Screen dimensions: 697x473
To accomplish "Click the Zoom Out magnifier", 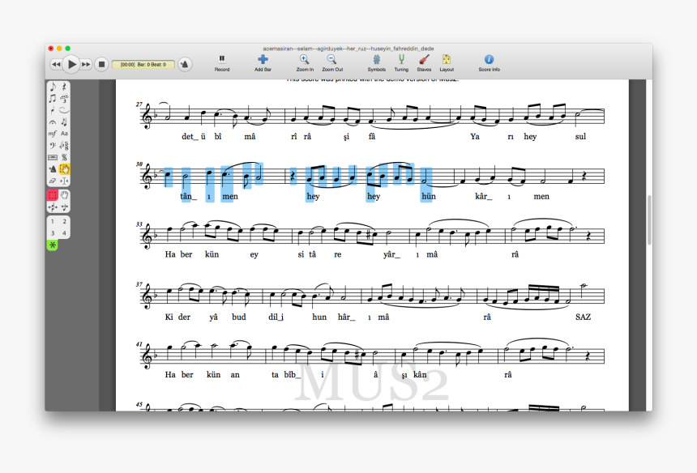I will click(x=332, y=63).
